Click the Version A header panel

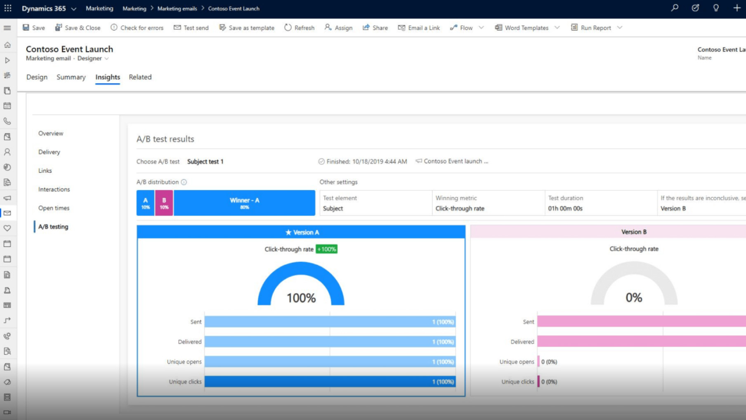(x=301, y=232)
